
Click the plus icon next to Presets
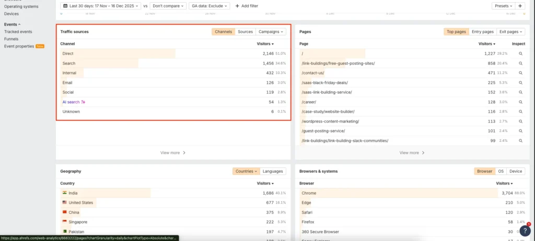(x=520, y=6)
